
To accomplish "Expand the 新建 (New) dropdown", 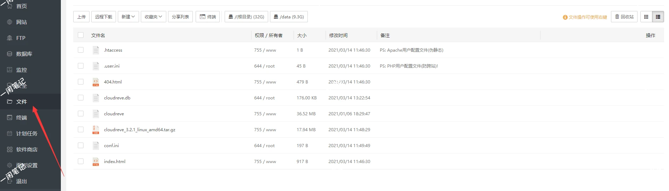I will (x=128, y=17).
